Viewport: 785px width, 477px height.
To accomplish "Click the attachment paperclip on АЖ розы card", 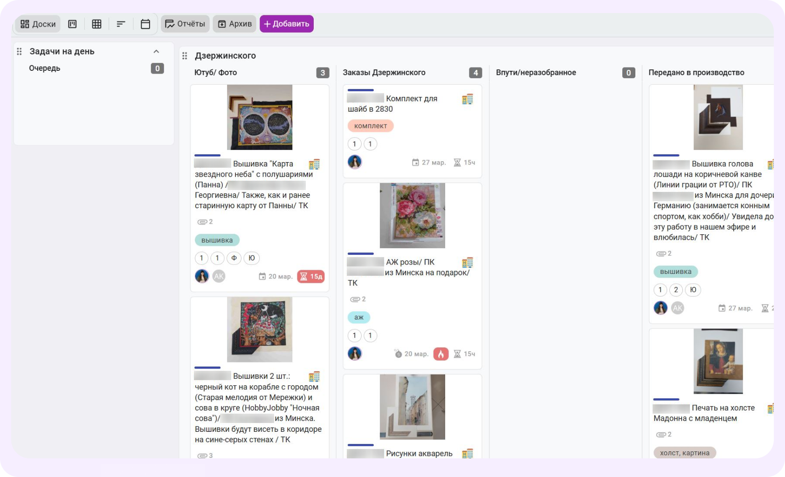I will pyautogui.click(x=355, y=299).
